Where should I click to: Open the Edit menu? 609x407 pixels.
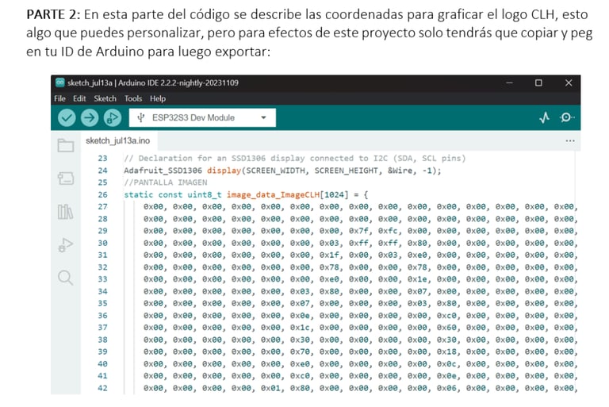pos(79,98)
